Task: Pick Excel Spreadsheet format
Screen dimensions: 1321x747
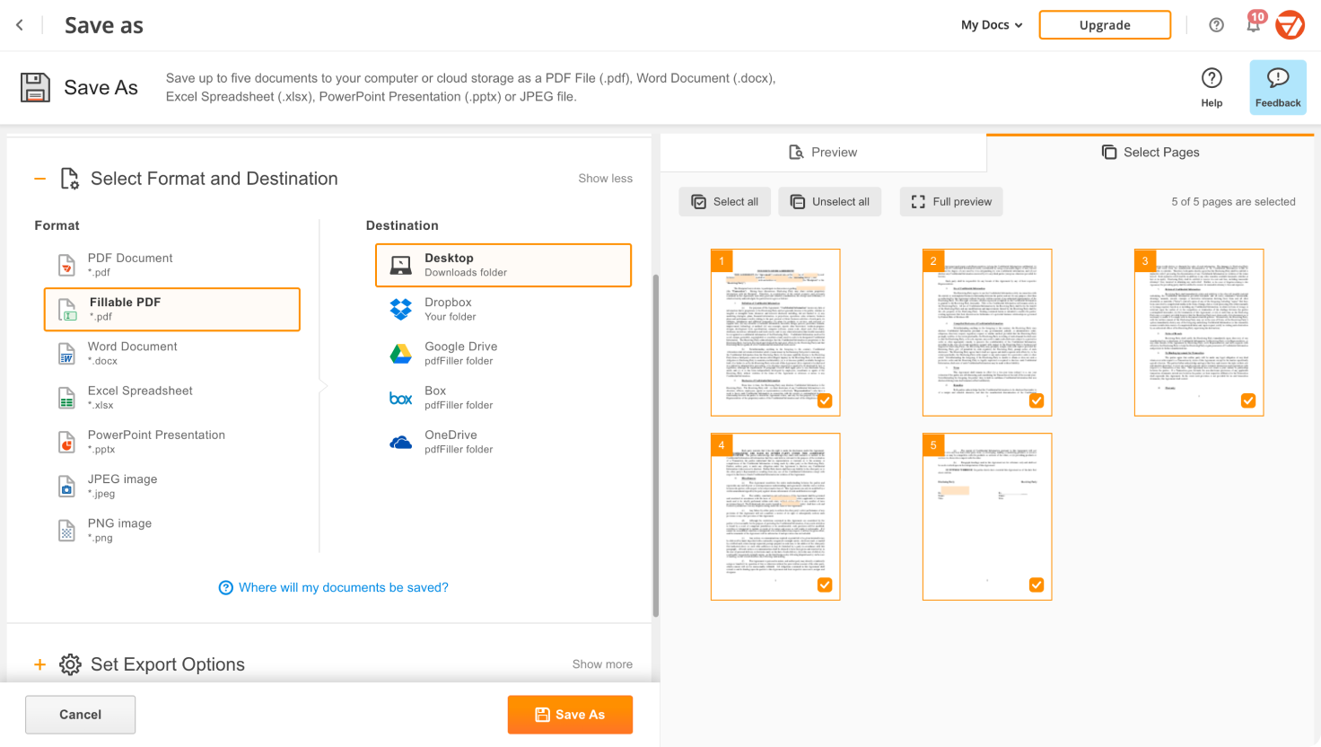Action: click(x=139, y=397)
